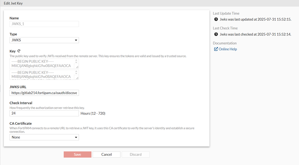
Task: Focus the Check Interval hours field
Action: [x=44, y=114]
